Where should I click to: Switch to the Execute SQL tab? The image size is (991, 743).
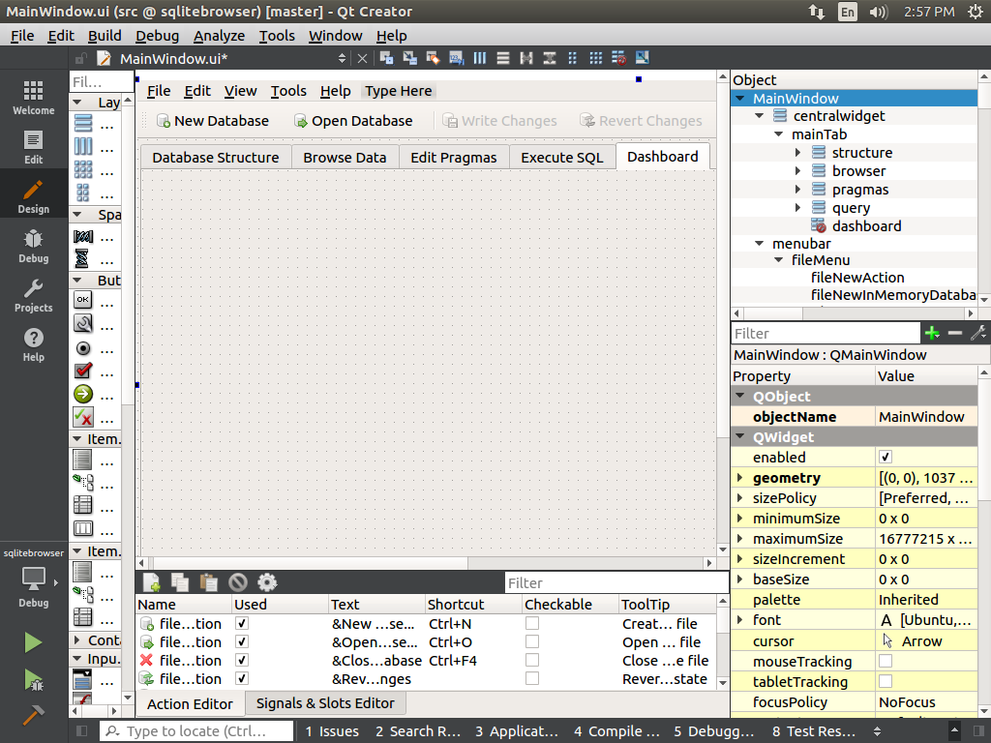[x=562, y=158]
